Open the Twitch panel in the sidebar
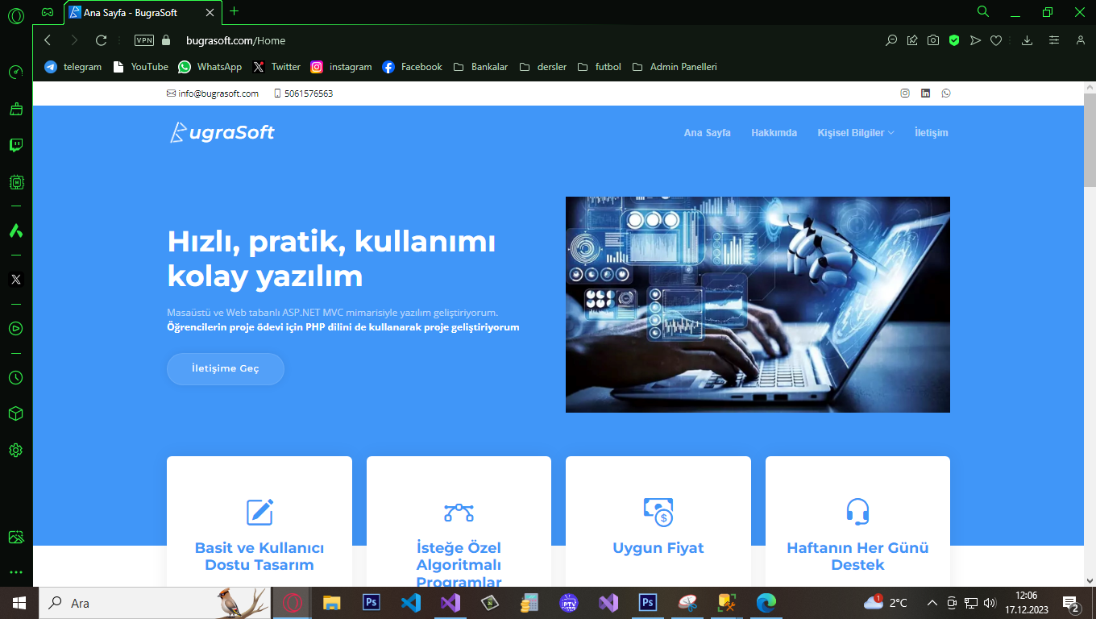The width and height of the screenshot is (1096, 619). [15, 145]
